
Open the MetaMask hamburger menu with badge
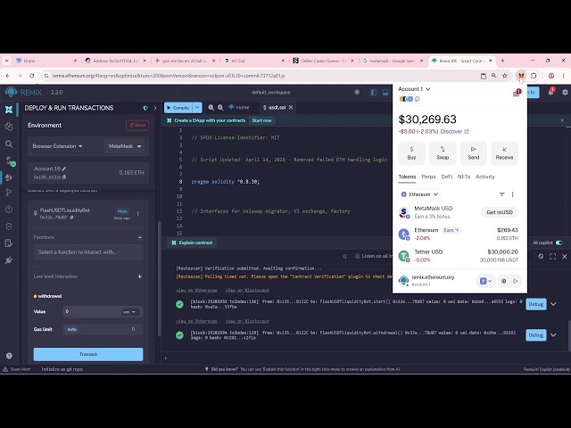pyautogui.click(x=517, y=94)
